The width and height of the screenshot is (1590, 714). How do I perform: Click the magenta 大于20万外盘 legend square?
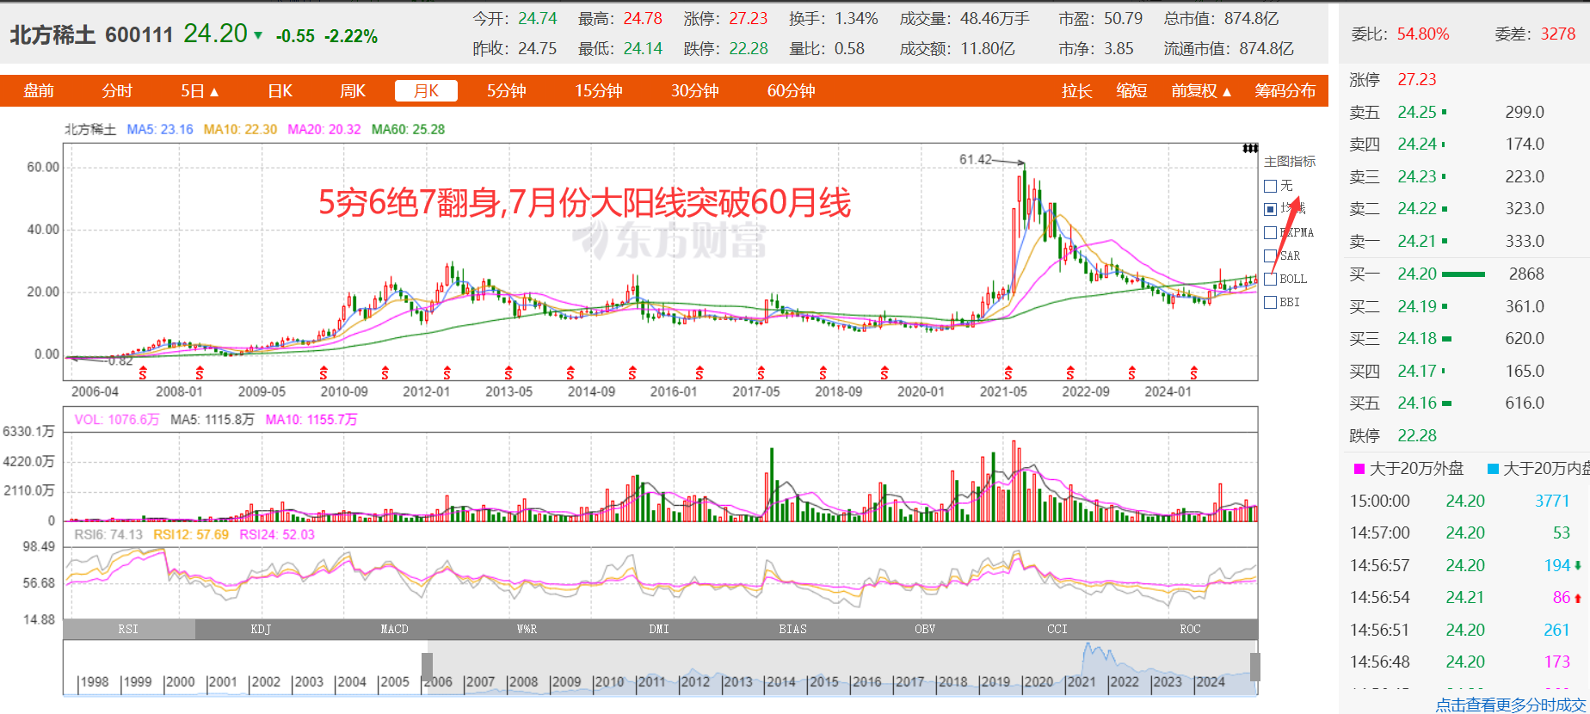pyautogui.click(x=1359, y=469)
